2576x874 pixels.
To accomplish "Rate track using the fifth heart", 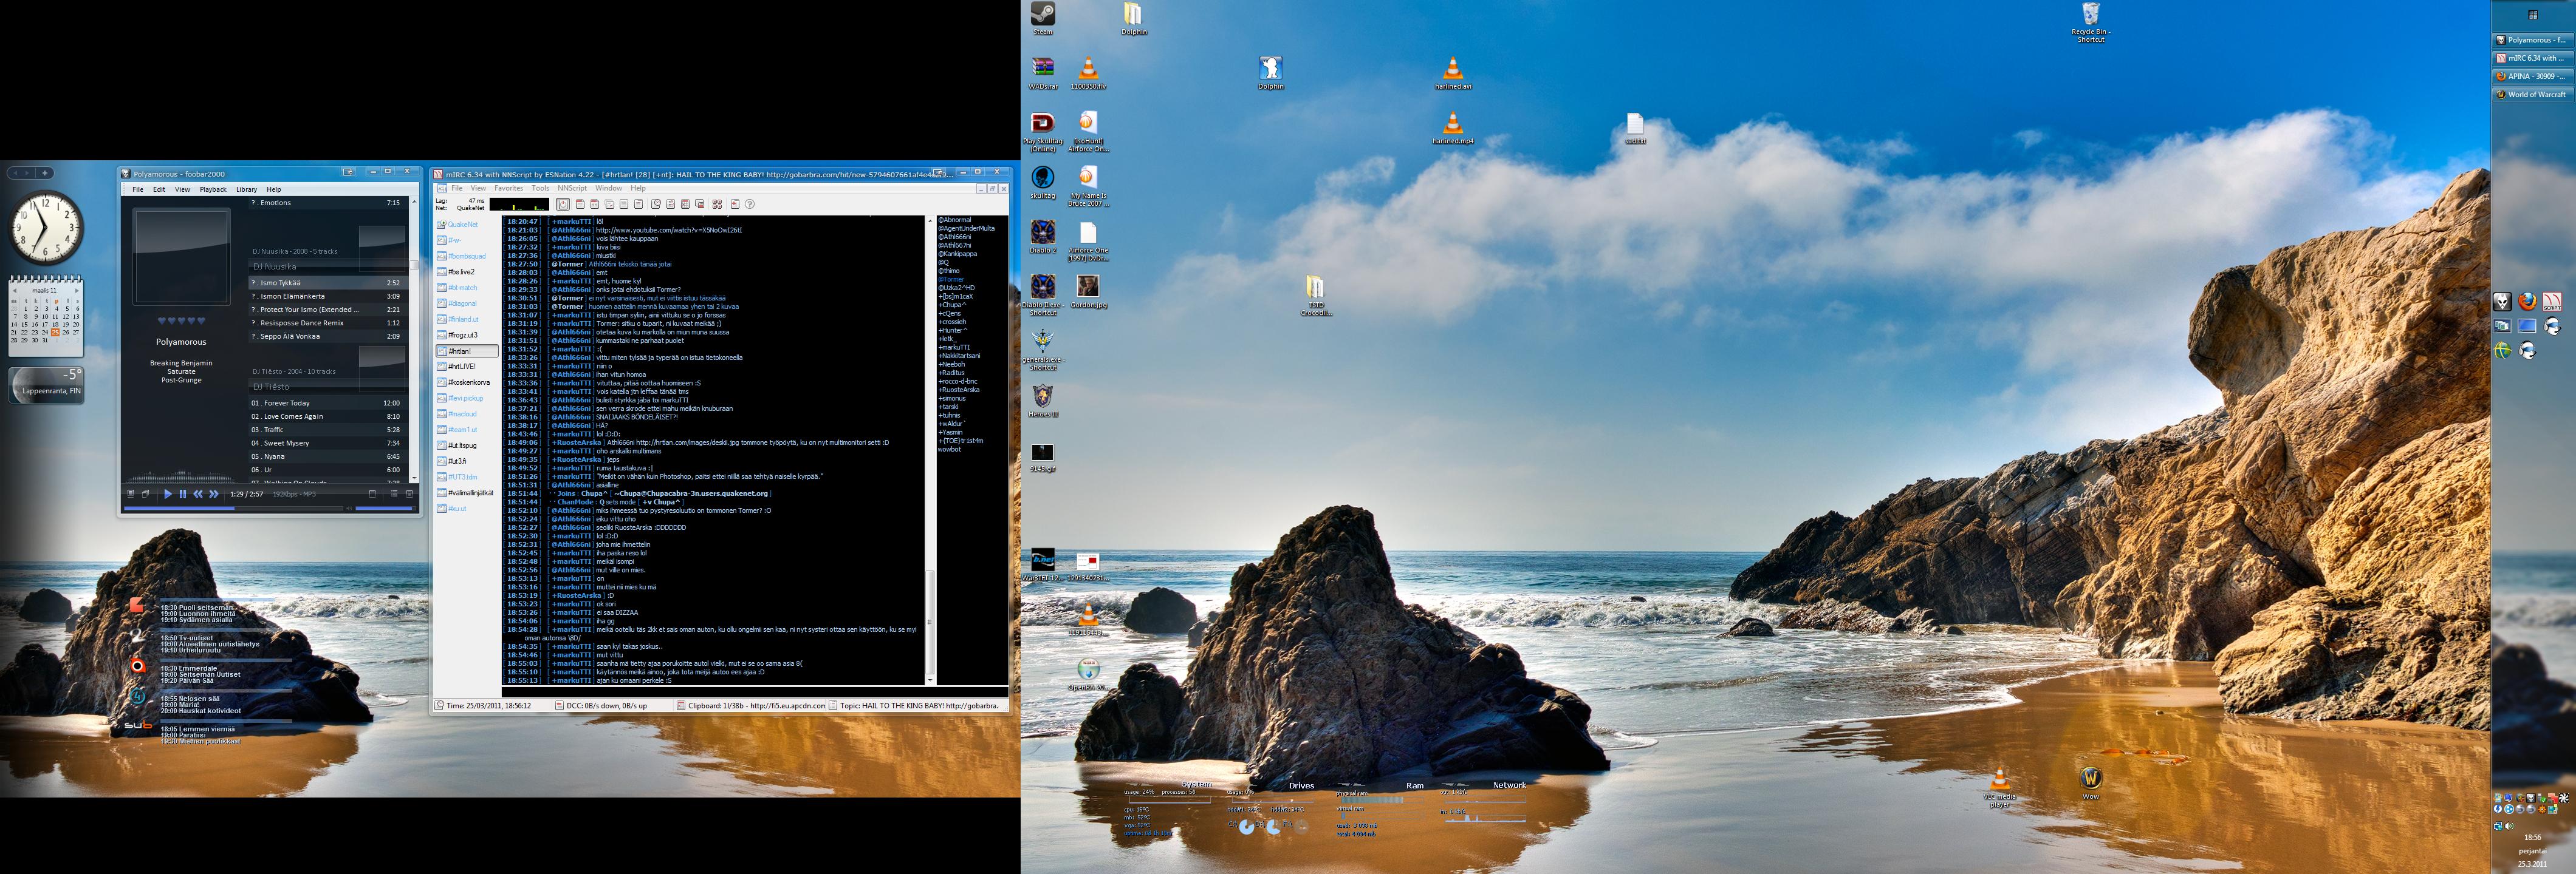I will click(202, 320).
